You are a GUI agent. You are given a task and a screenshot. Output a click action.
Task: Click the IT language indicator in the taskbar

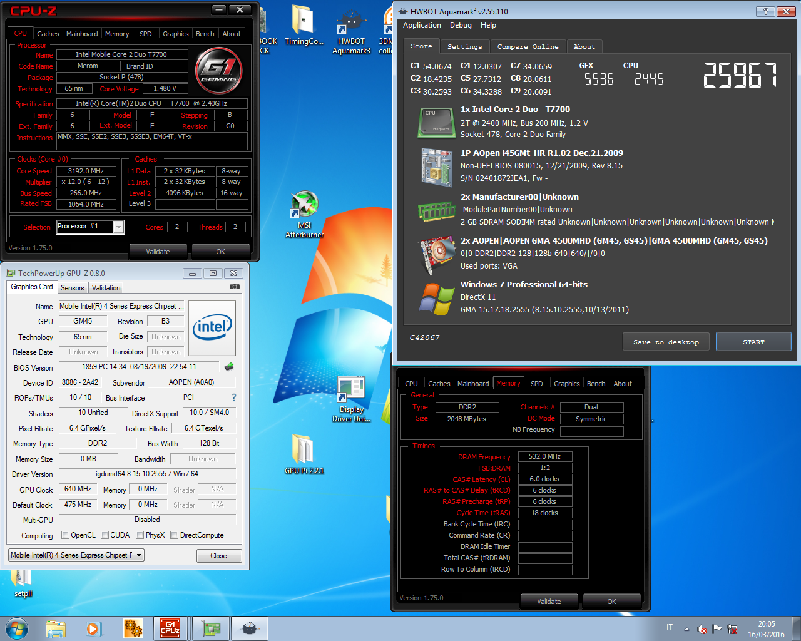pyautogui.click(x=670, y=627)
